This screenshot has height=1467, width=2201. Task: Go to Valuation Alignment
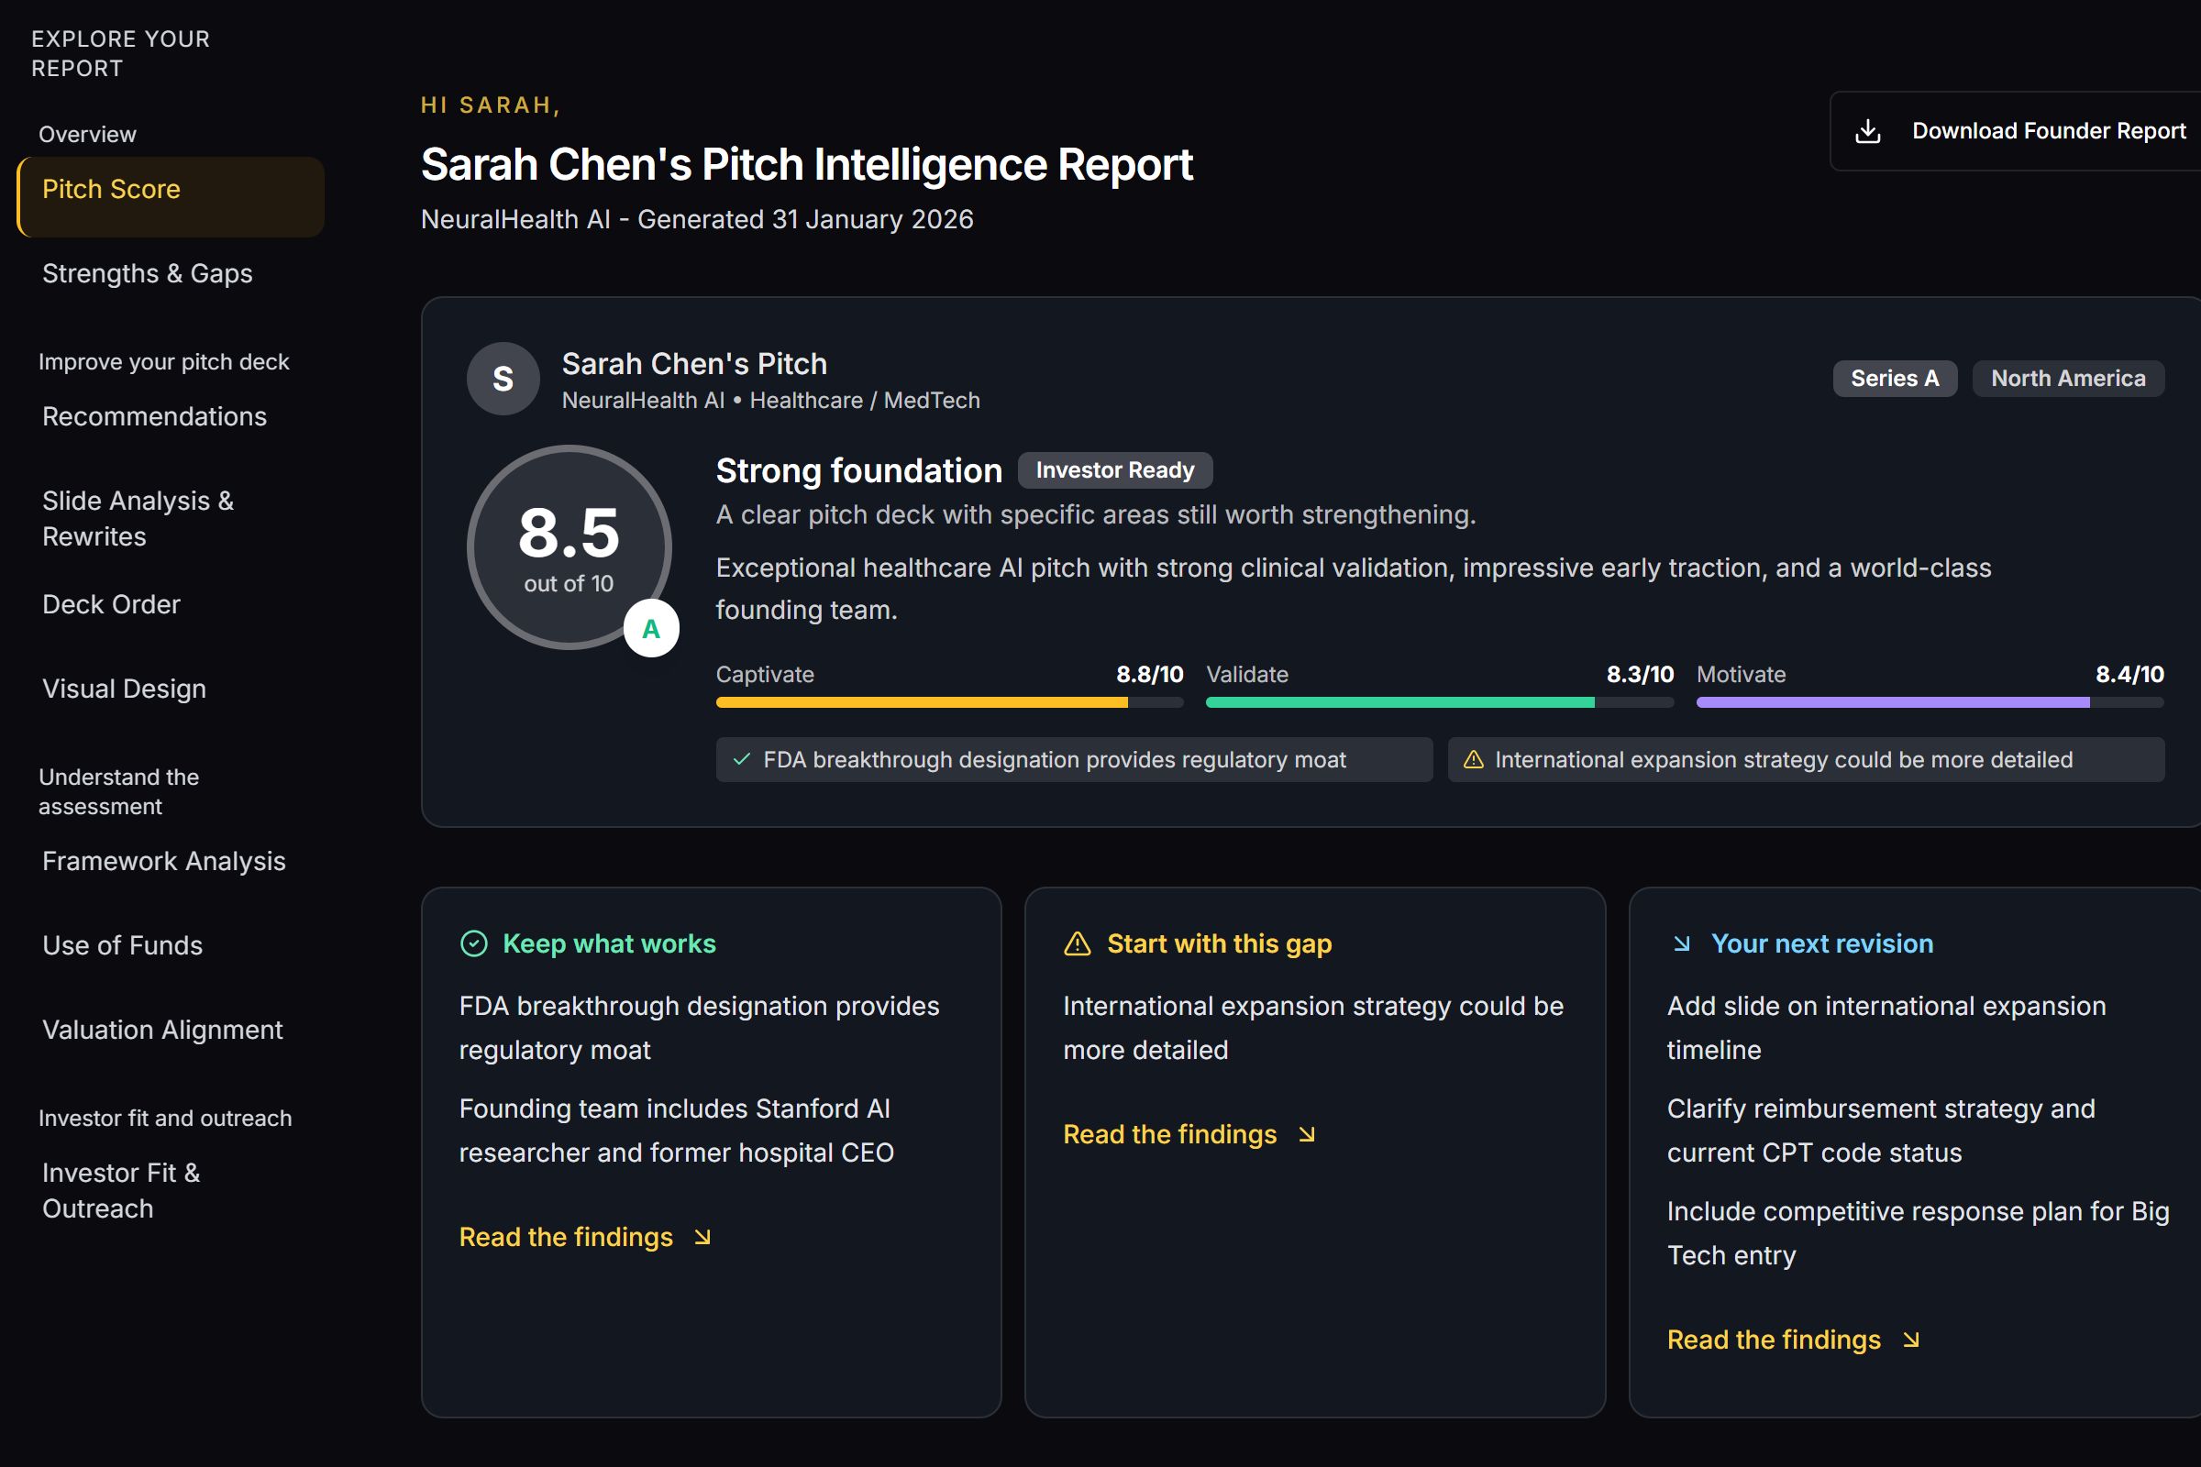162,1029
